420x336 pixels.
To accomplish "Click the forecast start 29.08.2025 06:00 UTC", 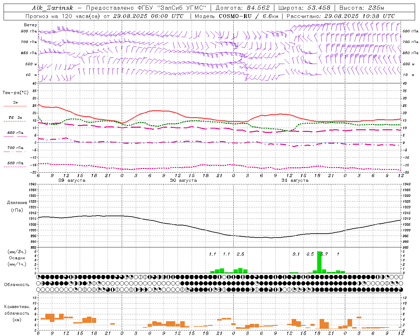I will pyautogui.click(x=148, y=16).
